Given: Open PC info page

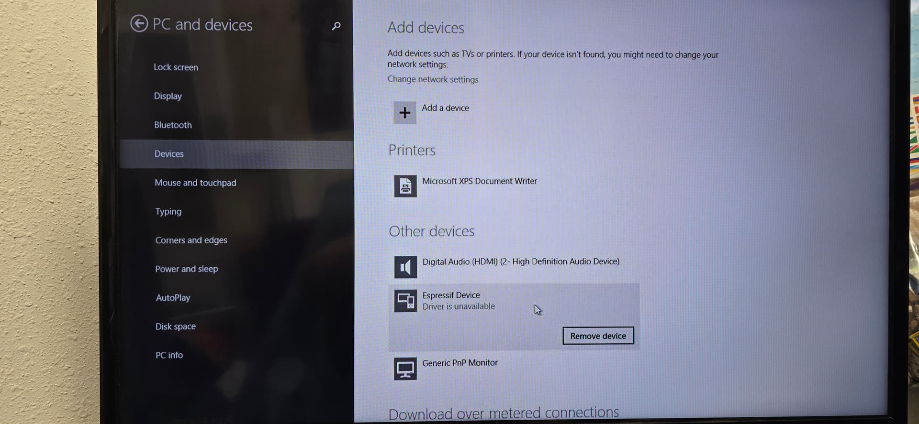Looking at the screenshot, I should 169,355.
